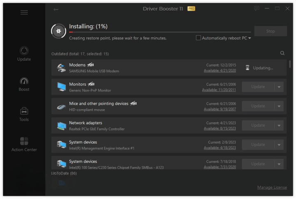Click the HID-compliant mouse text
This screenshot has height=199, width=296.
(x=87, y=110)
